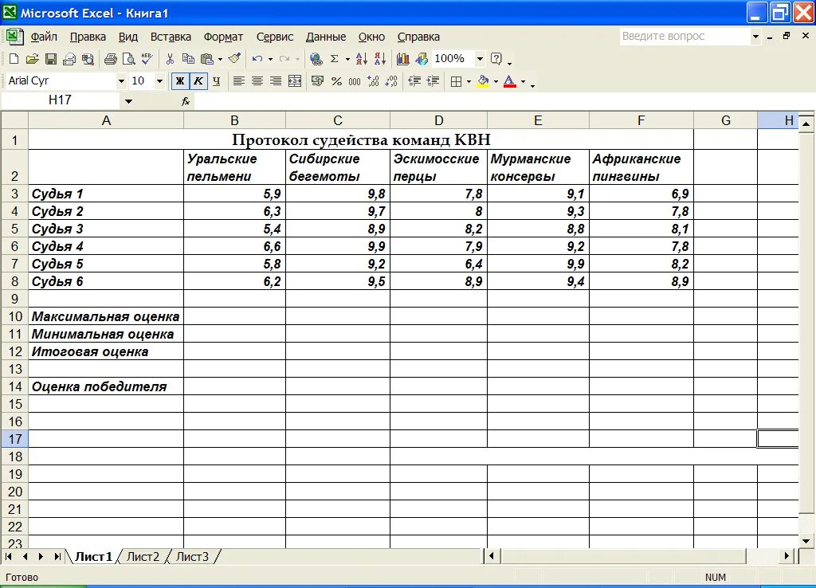Align cell text to the left

tap(238, 81)
